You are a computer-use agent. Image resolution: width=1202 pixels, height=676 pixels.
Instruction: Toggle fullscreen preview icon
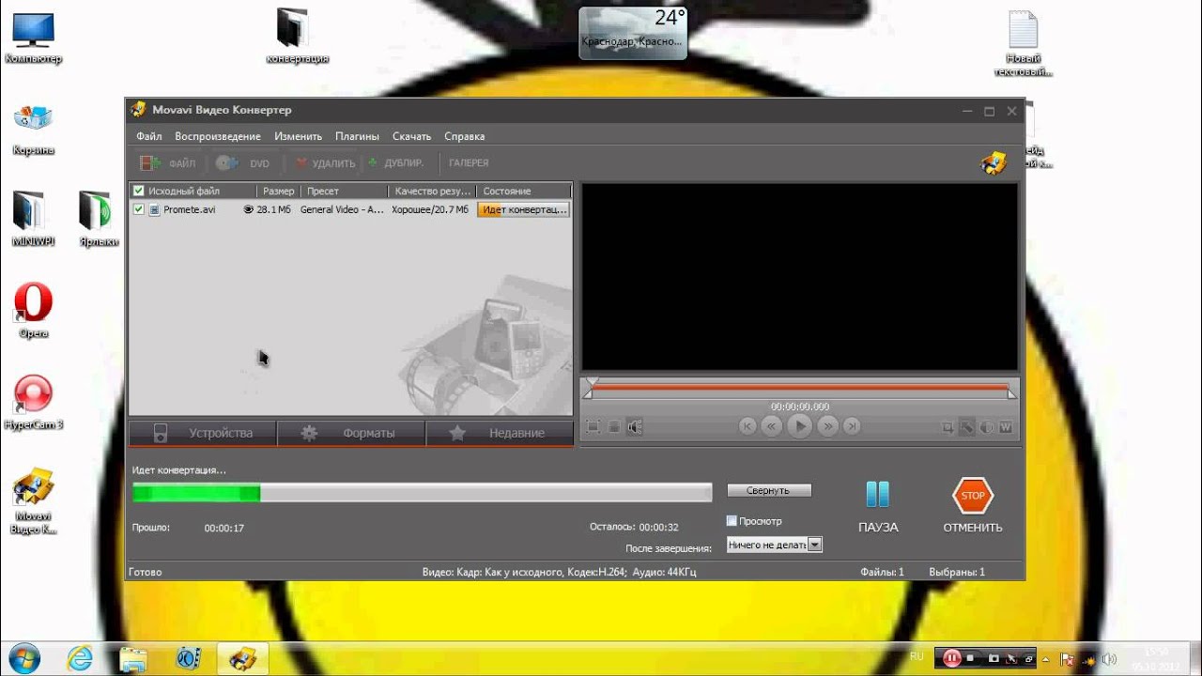pos(593,427)
